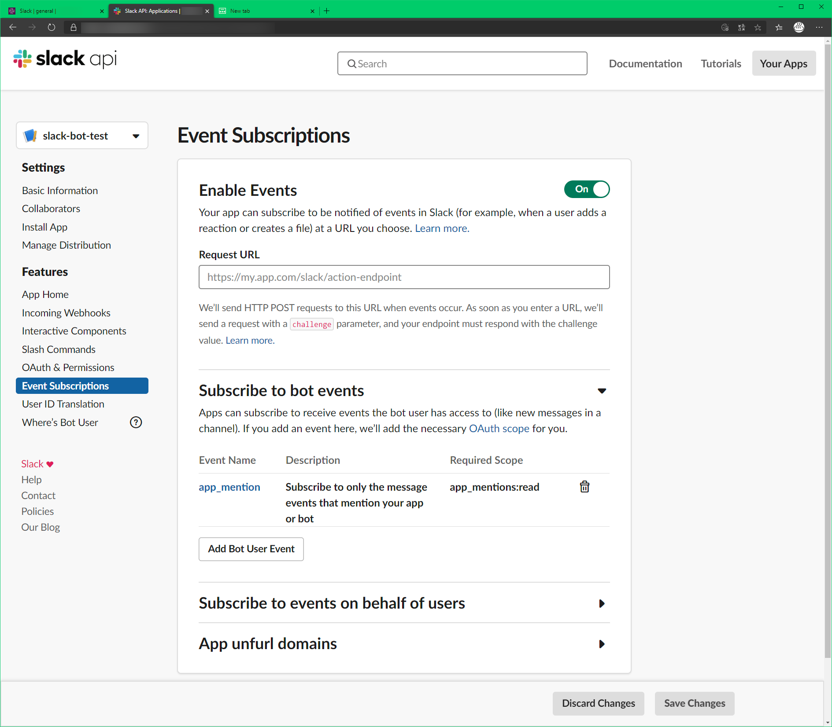Click the blocked cookies icon
Screen dimensions: 832x727
click(x=725, y=27)
